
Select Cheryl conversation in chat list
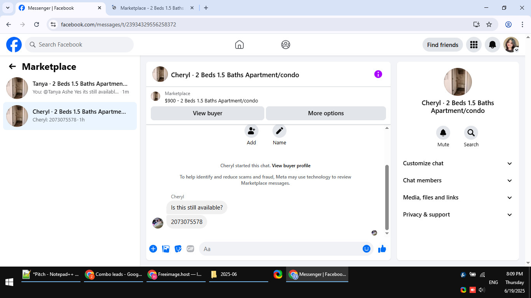click(x=70, y=116)
